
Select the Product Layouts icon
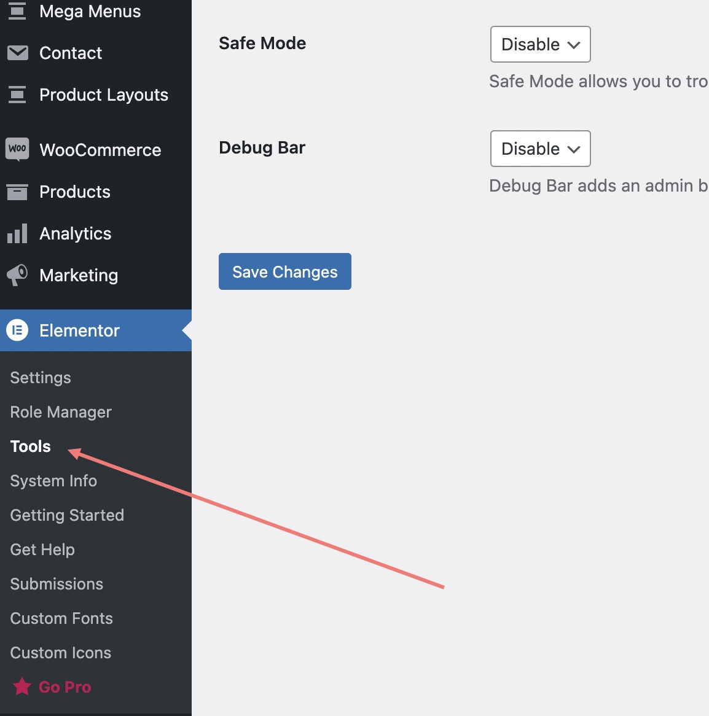pyautogui.click(x=17, y=95)
